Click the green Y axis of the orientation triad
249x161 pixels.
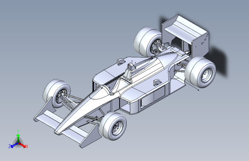18,138
